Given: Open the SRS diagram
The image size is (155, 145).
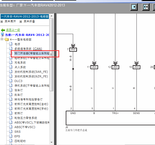Looking at the screenshot, I should 18,132.
